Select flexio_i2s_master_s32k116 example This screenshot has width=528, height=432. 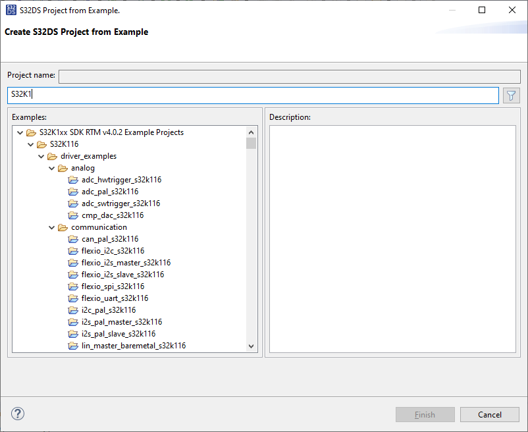126,263
